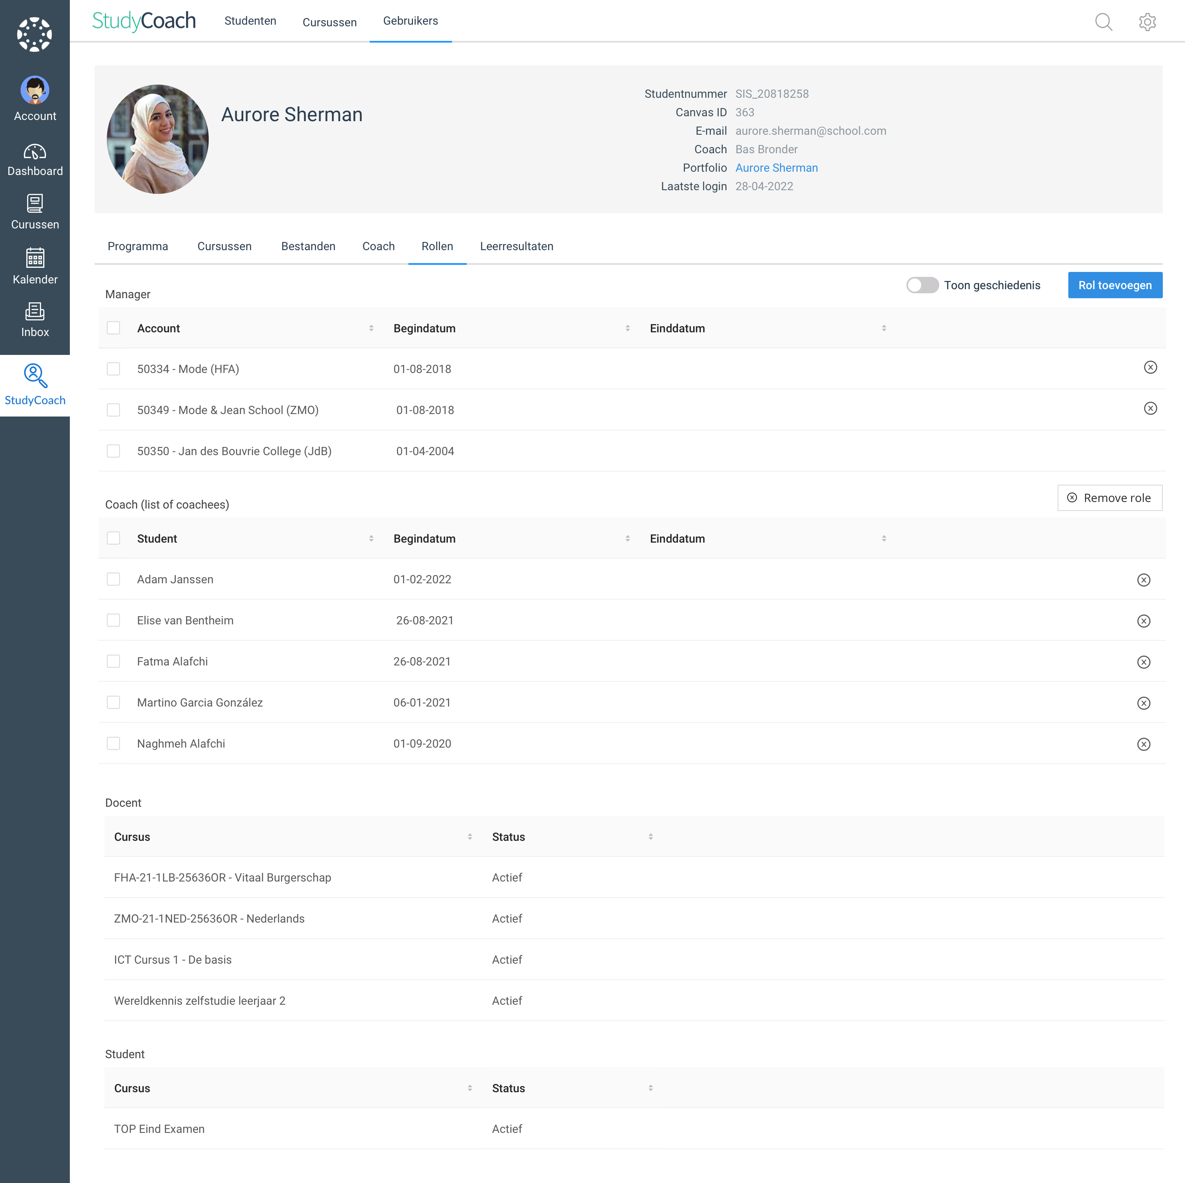Sort Manager table by Account

click(x=371, y=329)
